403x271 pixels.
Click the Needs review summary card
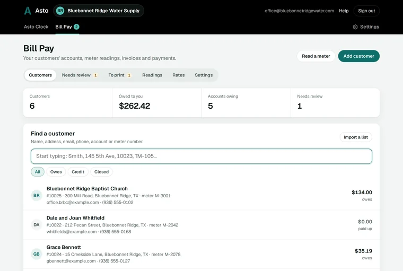coord(335,102)
